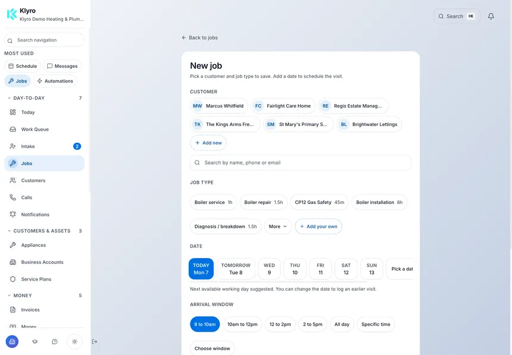Select 12 to 2pm arrival window
This screenshot has width=512, height=355.
(x=280, y=324)
